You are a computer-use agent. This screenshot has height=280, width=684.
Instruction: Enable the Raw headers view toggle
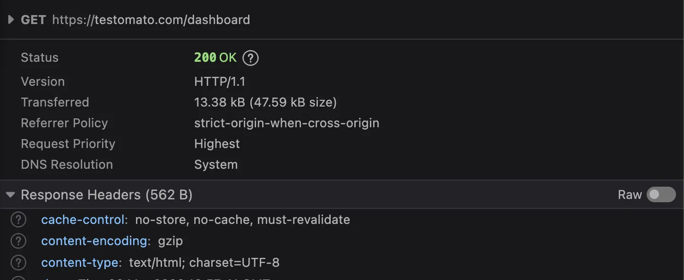(660, 194)
